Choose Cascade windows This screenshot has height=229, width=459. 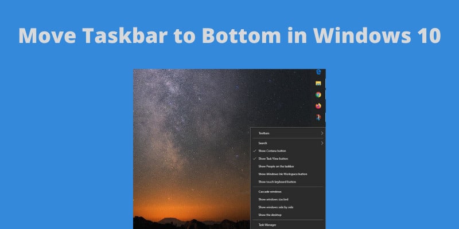[288, 192]
